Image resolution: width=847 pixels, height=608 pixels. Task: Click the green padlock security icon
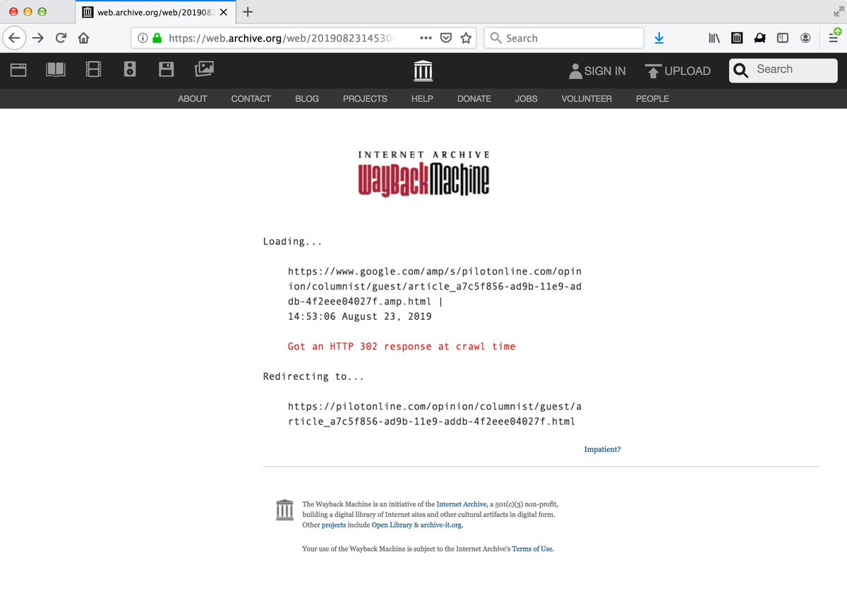[157, 38]
